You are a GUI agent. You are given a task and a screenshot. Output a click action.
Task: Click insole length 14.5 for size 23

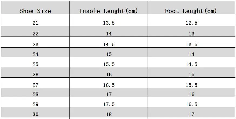point(109,45)
